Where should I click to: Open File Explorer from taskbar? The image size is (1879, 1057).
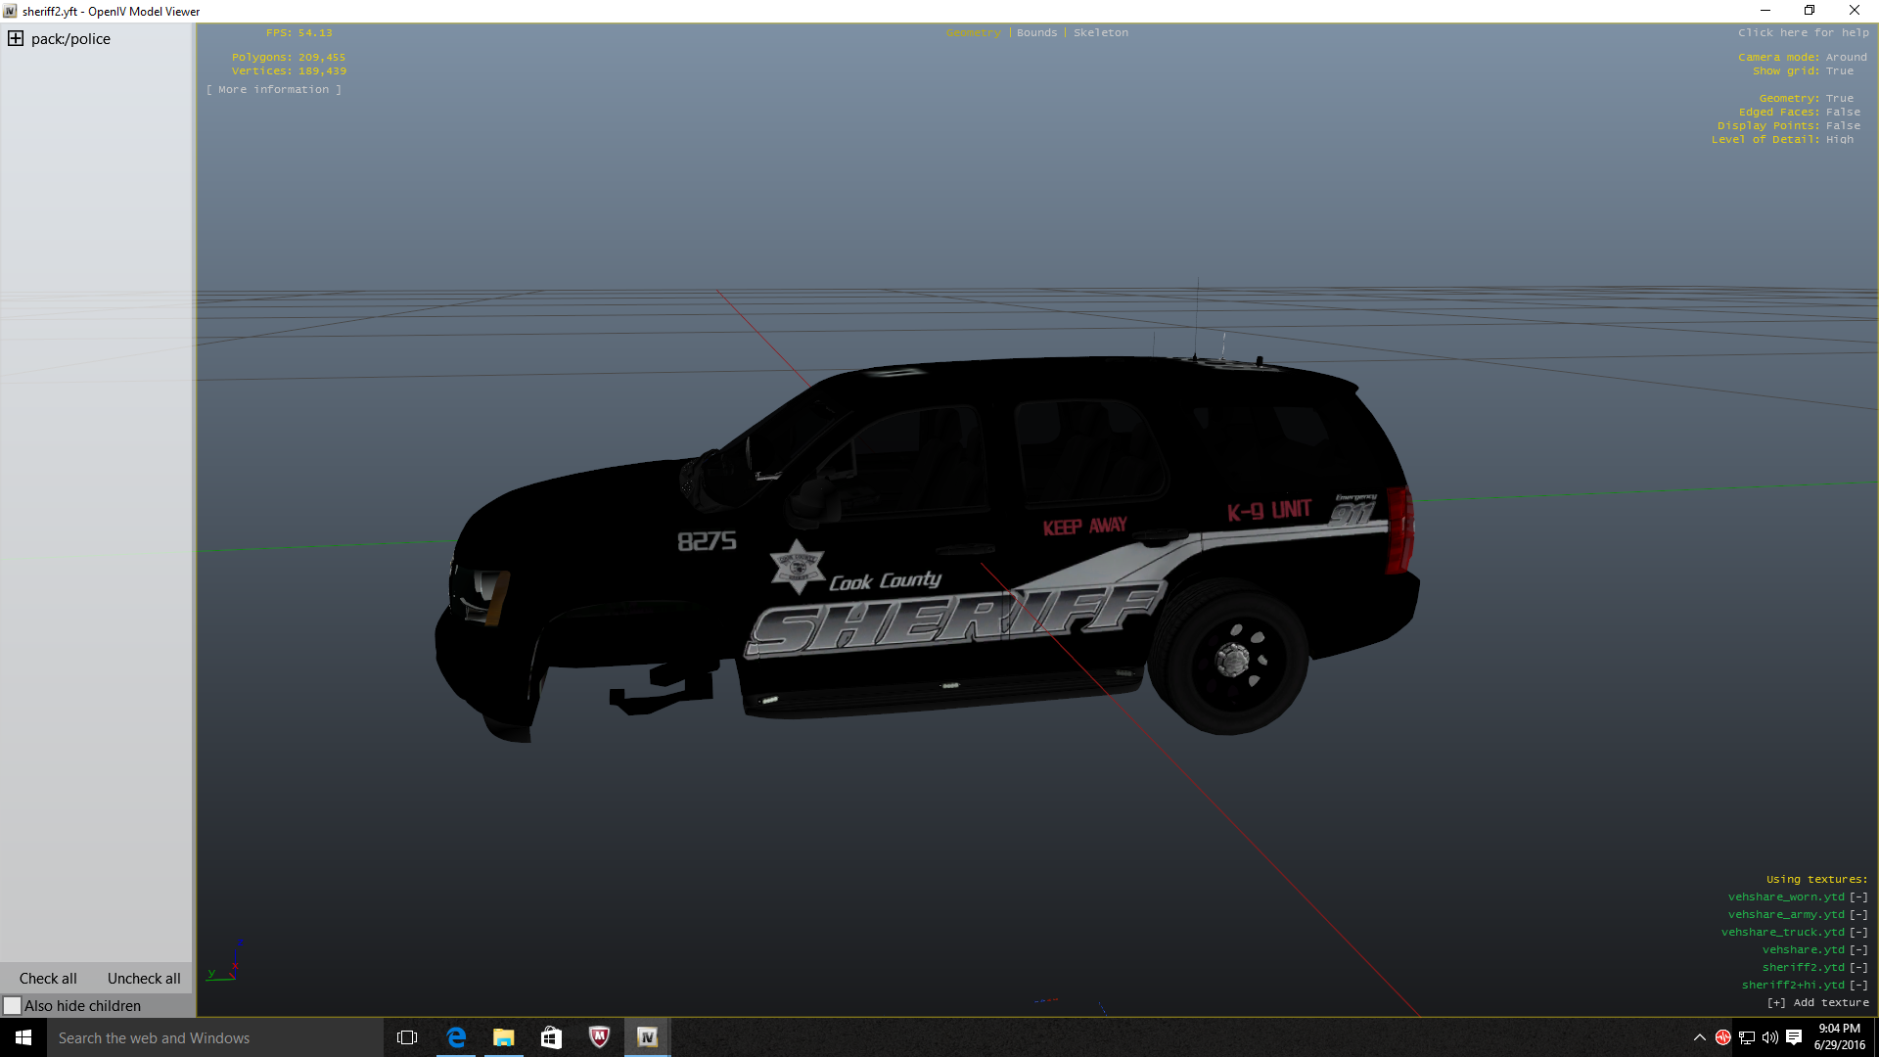point(504,1037)
